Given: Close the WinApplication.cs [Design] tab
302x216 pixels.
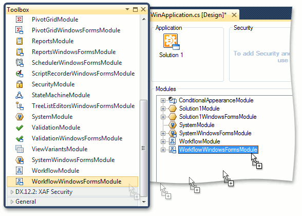Looking at the screenshot, I should pyautogui.click(x=234, y=15).
